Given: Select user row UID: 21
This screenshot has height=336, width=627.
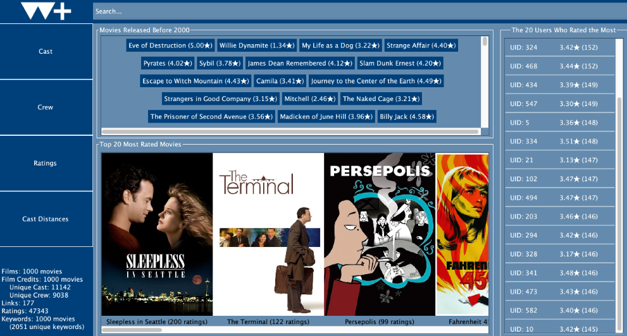Looking at the screenshot, I should 559,160.
